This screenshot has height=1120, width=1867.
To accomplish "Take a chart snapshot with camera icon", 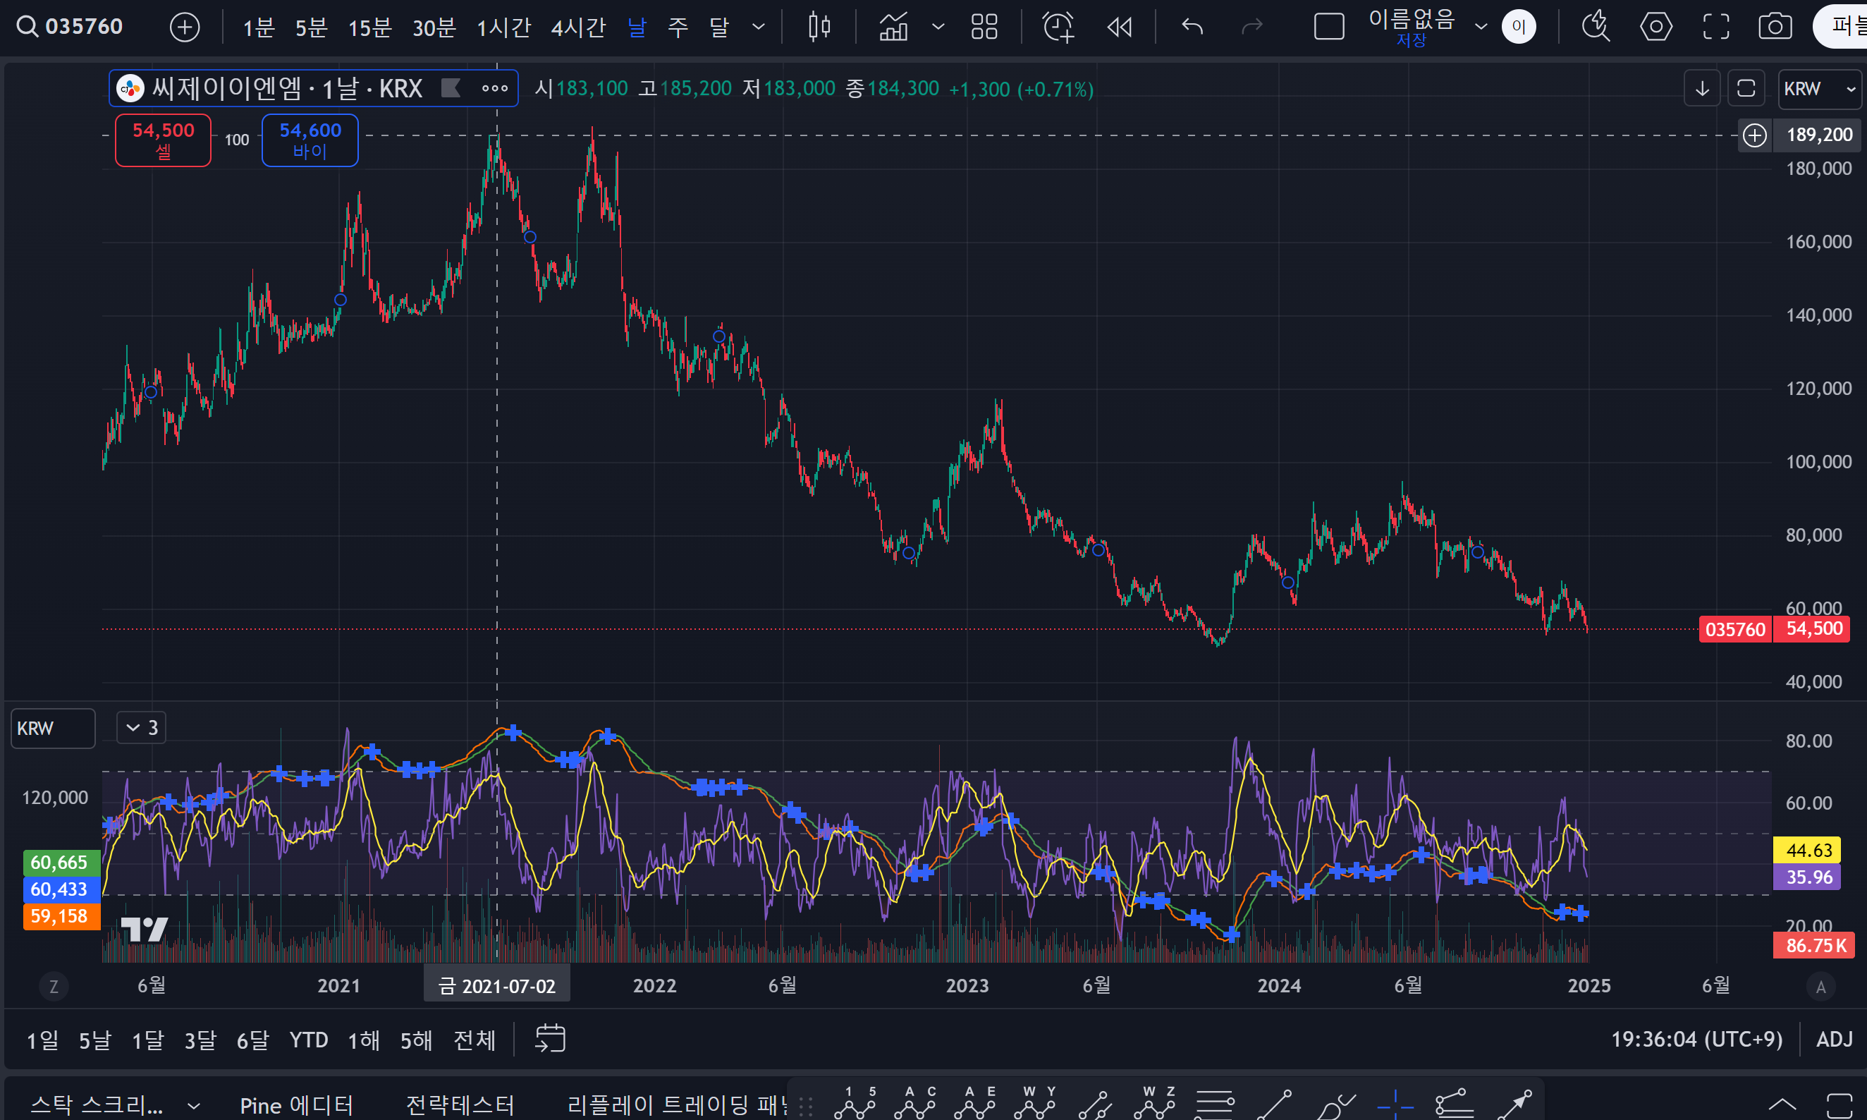I will tap(1775, 28).
